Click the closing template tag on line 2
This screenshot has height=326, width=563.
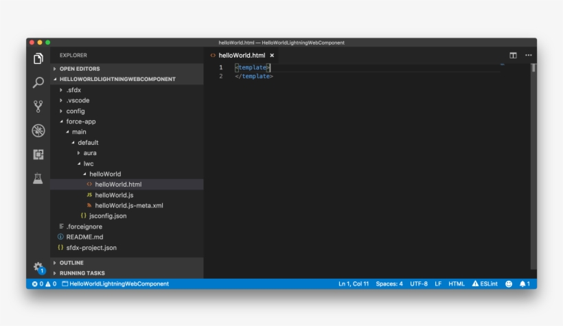point(254,76)
